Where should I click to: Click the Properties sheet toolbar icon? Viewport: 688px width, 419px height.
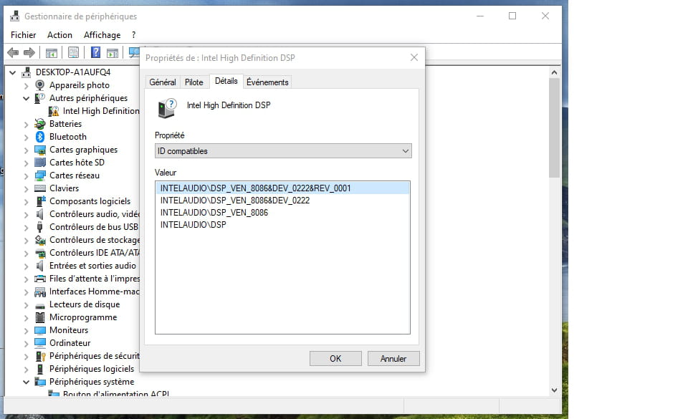(x=73, y=52)
